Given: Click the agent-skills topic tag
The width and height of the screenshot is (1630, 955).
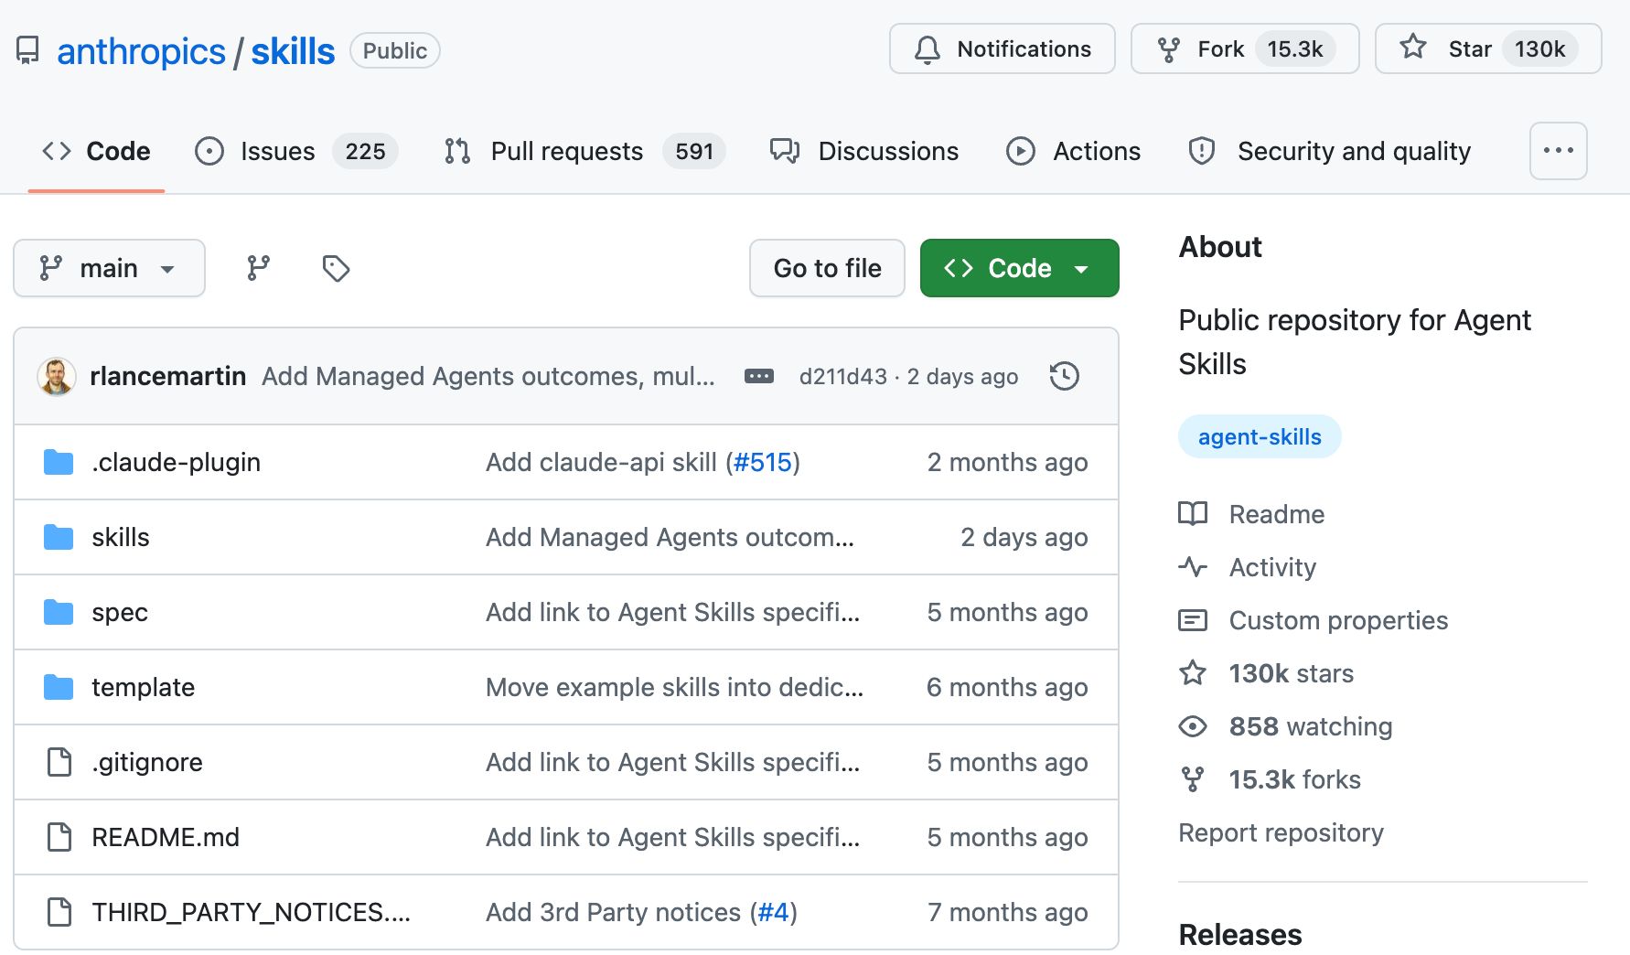Looking at the screenshot, I should point(1260,436).
